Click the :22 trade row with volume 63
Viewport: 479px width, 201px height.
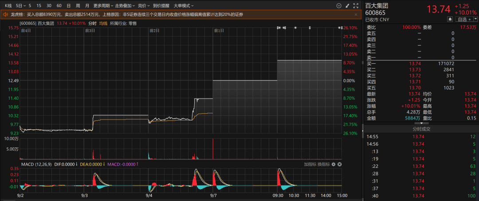click(x=421, y=166)
